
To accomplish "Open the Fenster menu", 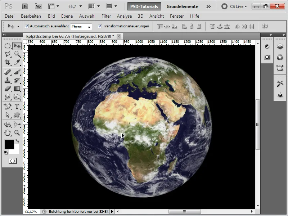I will click(177, 16).
